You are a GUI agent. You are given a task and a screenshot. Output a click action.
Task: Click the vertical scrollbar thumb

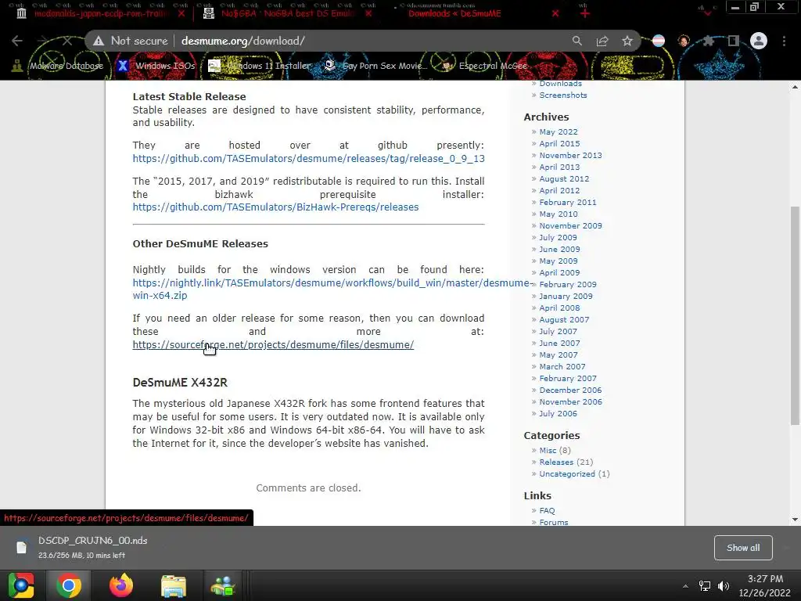tap(795, 315)
